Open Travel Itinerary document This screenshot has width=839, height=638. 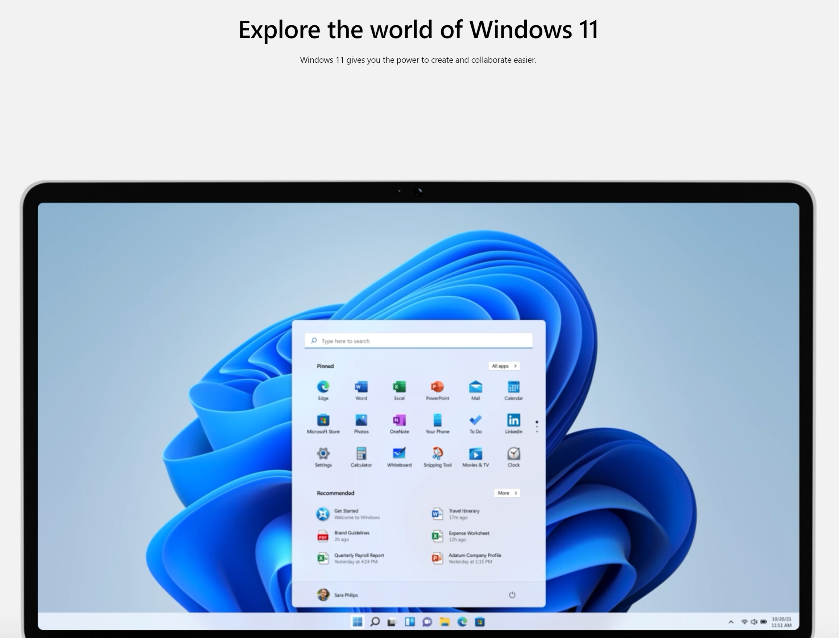pyautogui.click(x=455, y=514)
